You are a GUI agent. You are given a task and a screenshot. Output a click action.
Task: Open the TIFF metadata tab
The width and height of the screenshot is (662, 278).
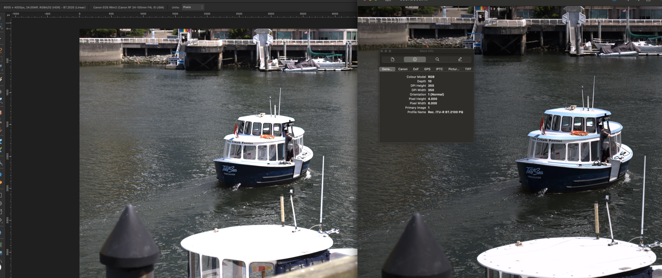tap(467, 69)
